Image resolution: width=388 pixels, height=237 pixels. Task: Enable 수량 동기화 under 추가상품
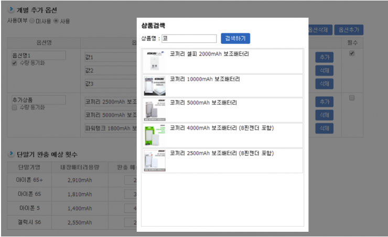click(15, 107)
